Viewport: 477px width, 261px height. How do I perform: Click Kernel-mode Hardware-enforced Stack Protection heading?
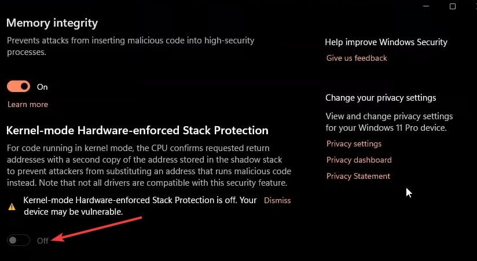(x=137, y=131)
